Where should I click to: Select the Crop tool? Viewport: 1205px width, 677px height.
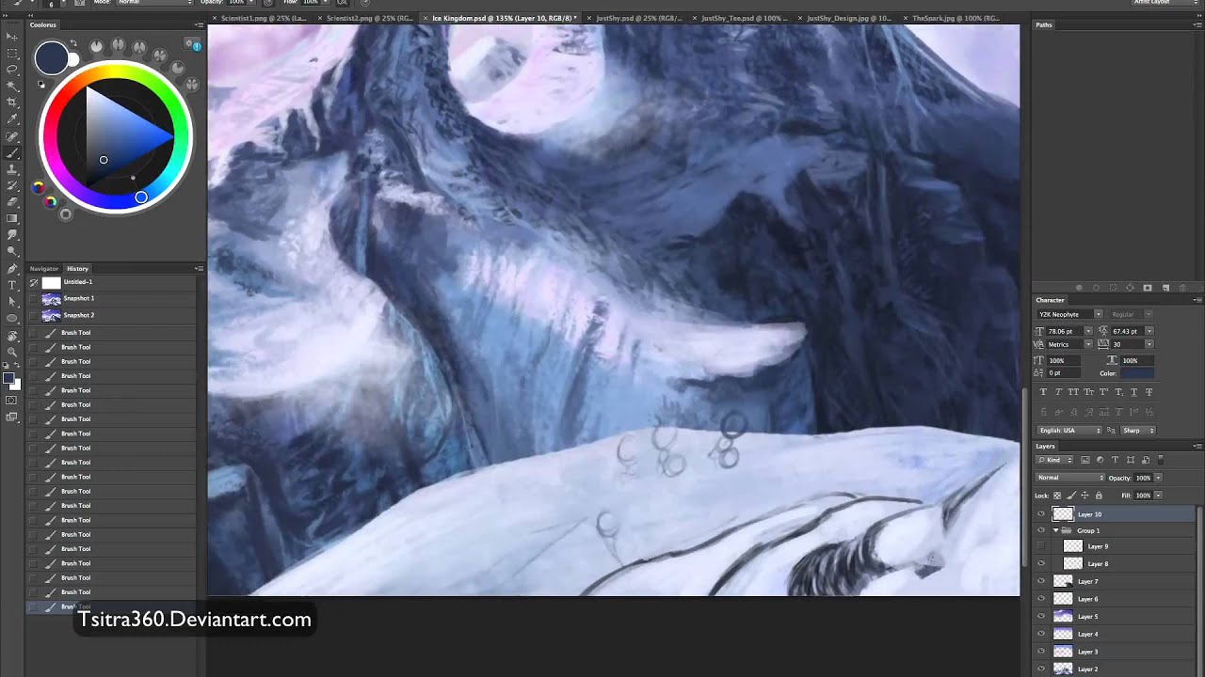12,102
